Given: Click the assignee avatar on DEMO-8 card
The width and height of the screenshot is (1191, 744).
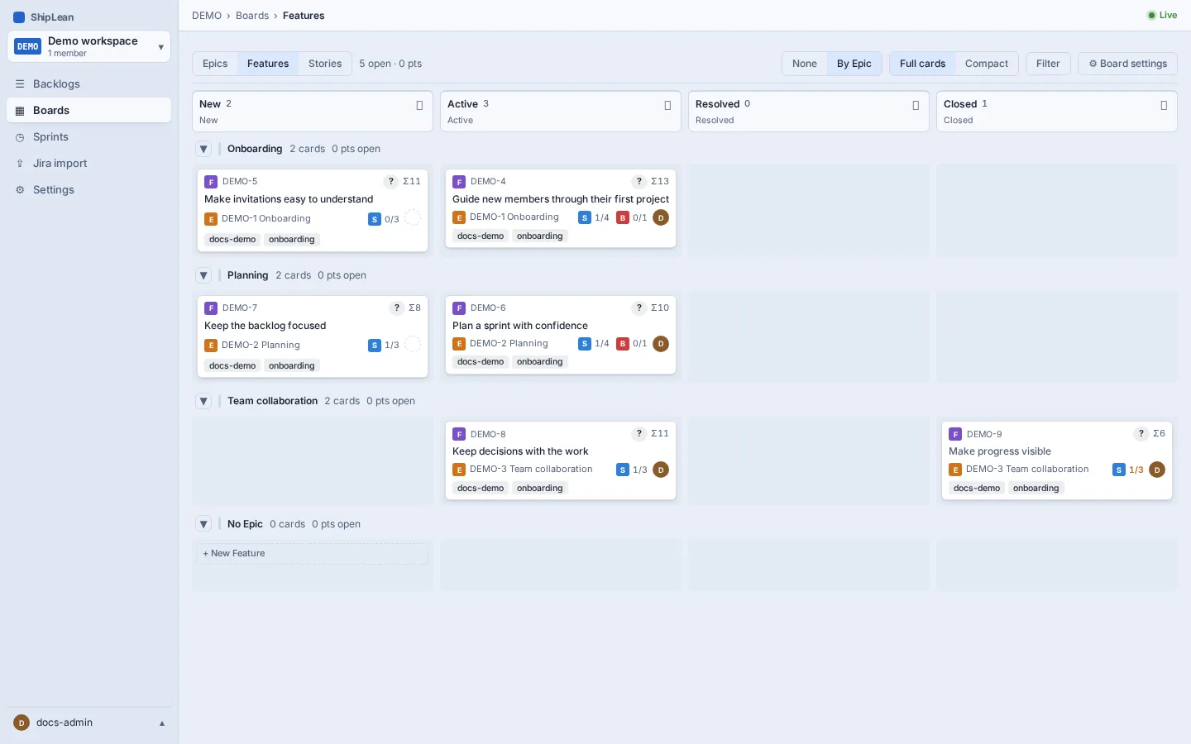Looking at the screenshot, I should (661, 470).
